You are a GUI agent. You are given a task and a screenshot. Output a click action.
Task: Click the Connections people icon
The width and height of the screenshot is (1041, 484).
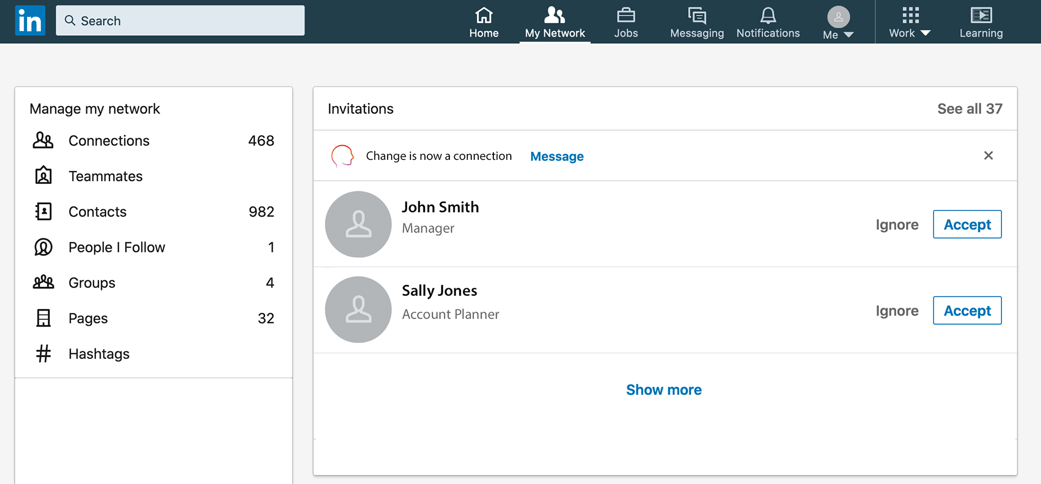pos(43,140)
